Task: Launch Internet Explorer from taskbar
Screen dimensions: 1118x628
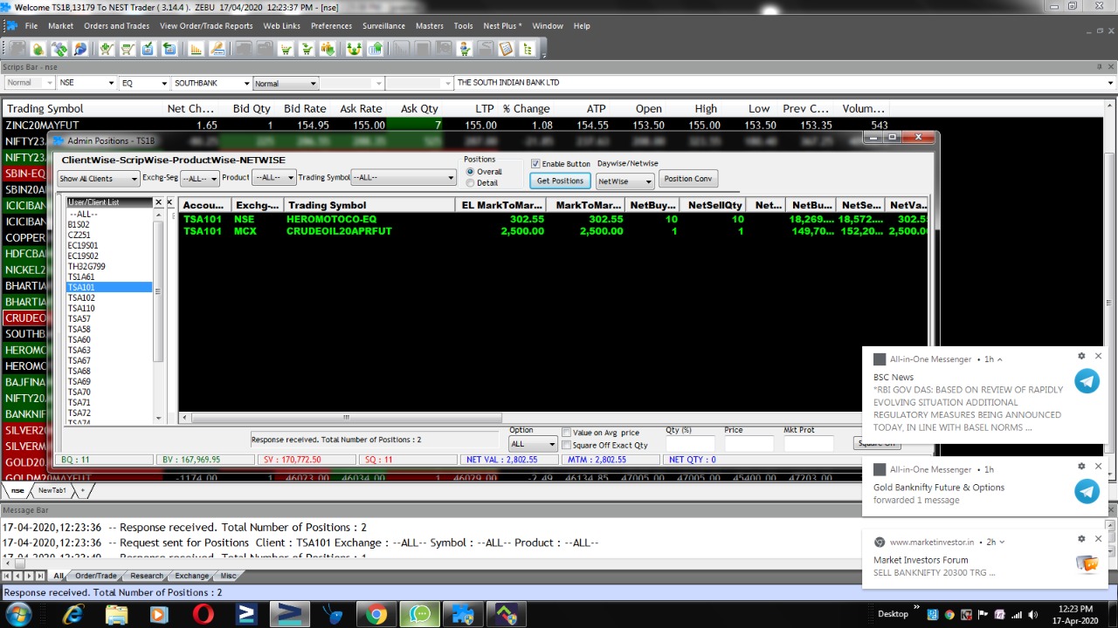Action: point(73,614)
